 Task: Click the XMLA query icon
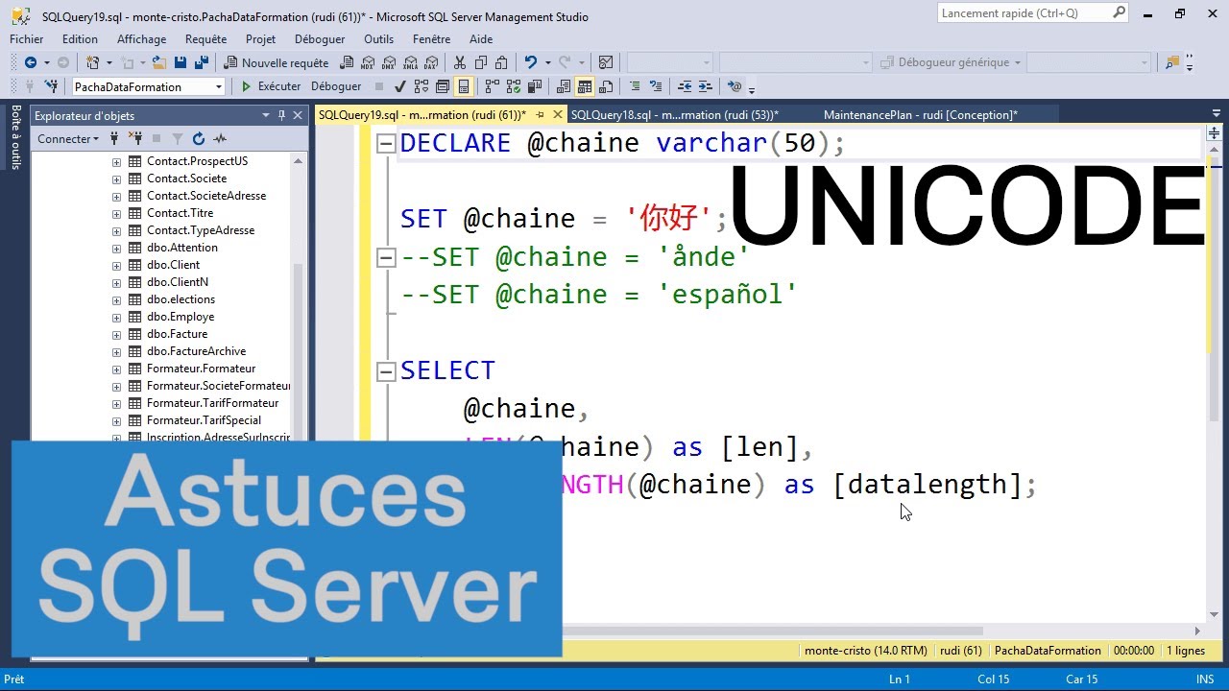[x=410, y=62]
